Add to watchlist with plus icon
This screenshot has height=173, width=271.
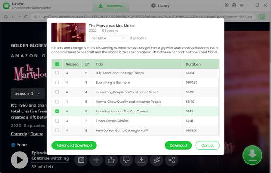96,160
